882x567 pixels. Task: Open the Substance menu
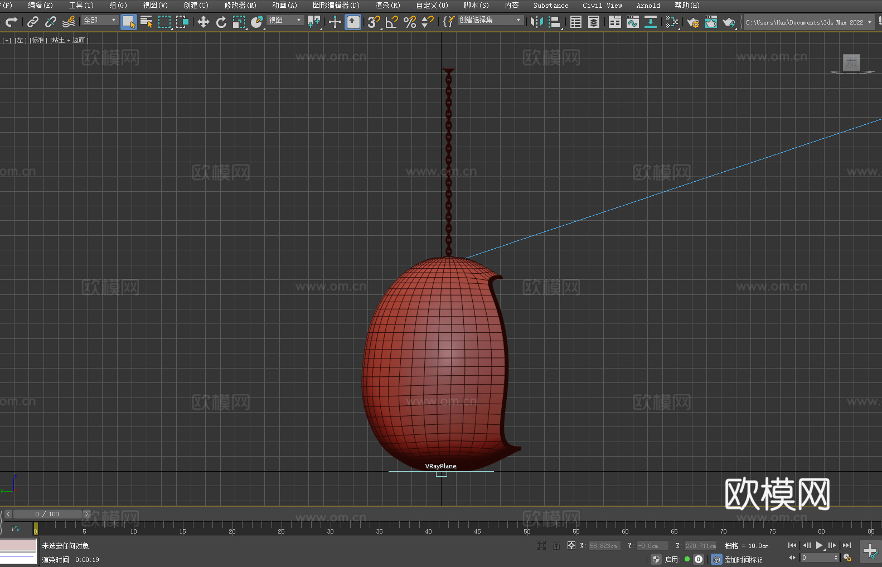point(551,5)
